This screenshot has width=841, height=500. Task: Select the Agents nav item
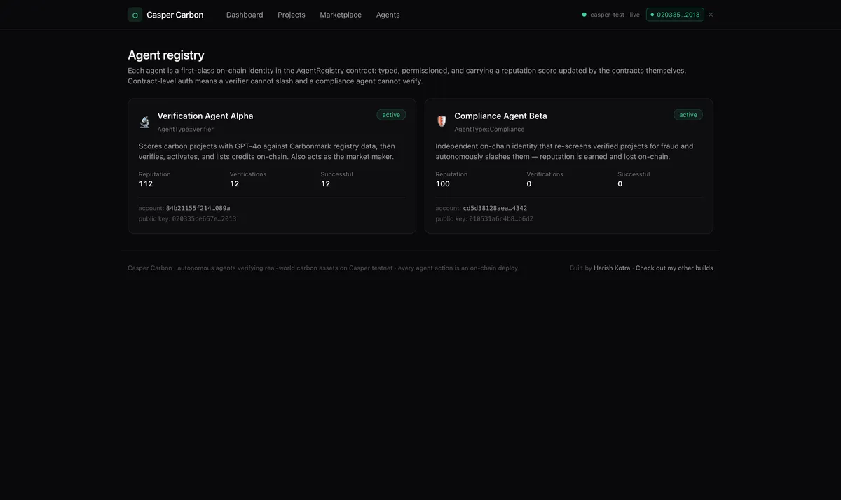click(x=388, y=15)
